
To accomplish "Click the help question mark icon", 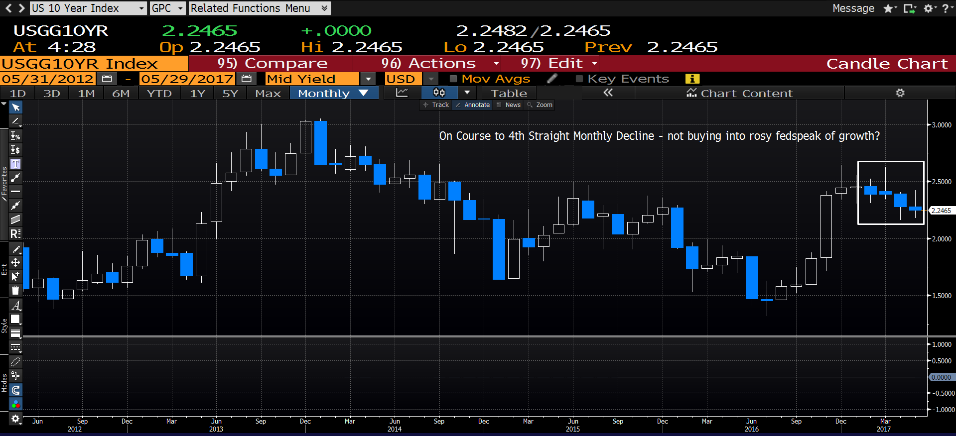I will pos(945,8).
